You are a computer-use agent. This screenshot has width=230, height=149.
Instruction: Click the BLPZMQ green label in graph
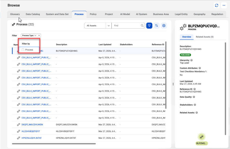point(201,143)
